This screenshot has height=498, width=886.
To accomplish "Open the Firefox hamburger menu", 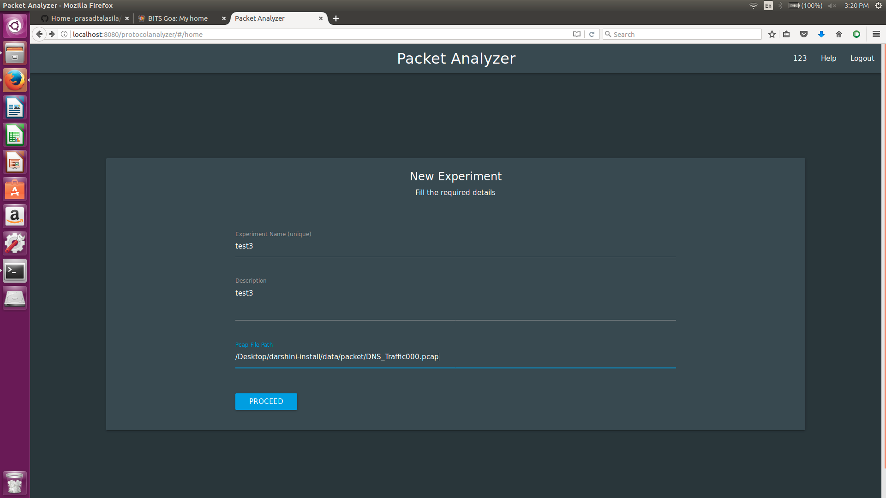I will [x=876, y=34].
